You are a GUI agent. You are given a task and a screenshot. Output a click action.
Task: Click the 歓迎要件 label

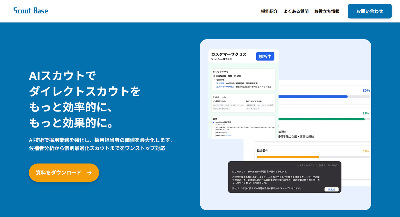[262, 151]
